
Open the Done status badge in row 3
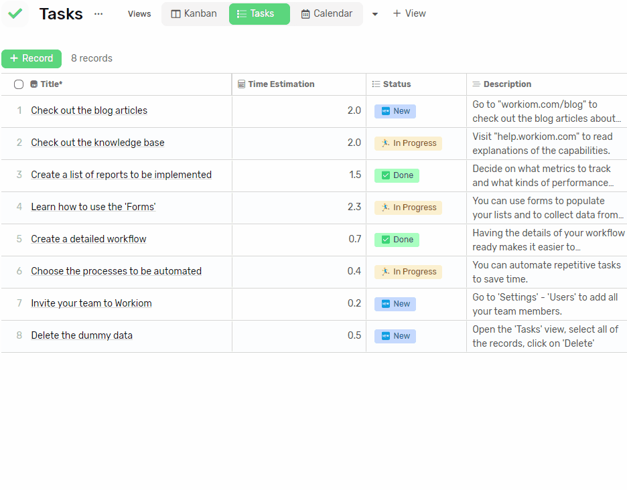click(397, 175)
